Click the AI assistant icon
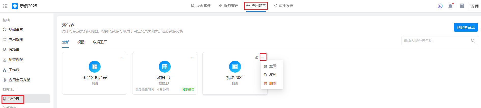 click(440, 6)
